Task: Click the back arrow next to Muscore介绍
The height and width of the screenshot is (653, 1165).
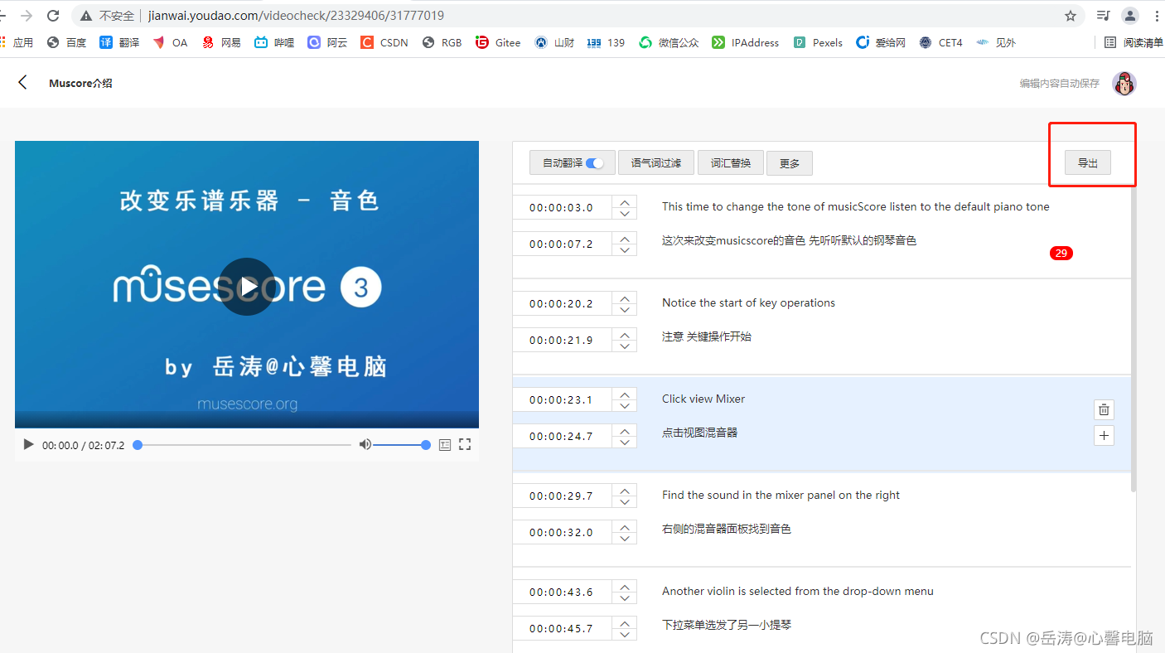Action: coord(22,82)
